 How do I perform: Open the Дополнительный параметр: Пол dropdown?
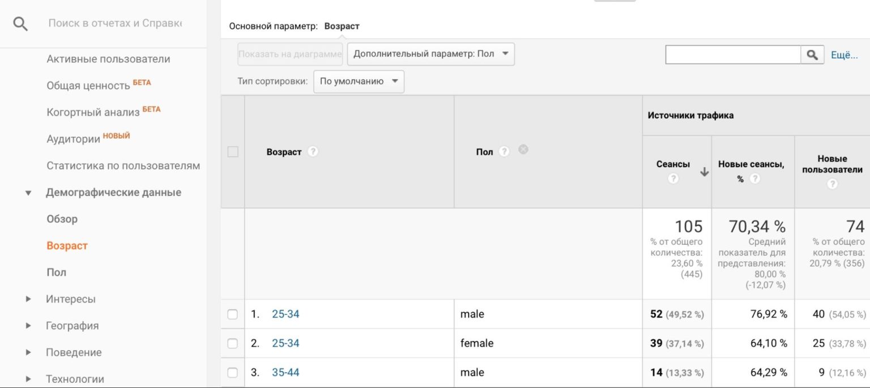430,54
